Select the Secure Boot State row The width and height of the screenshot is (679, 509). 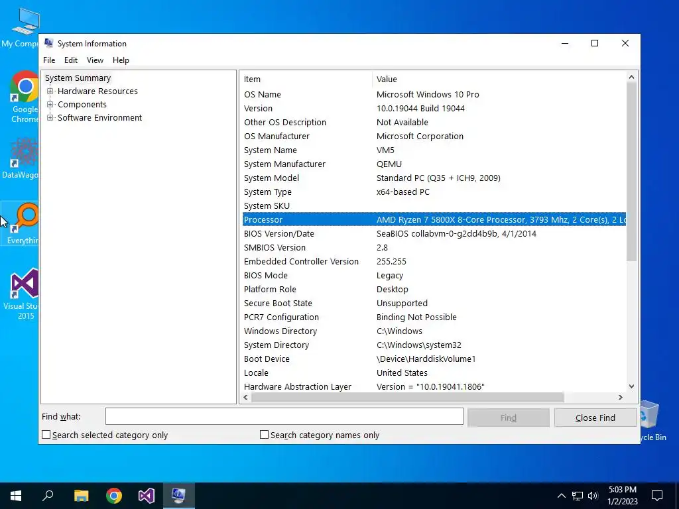434,303
